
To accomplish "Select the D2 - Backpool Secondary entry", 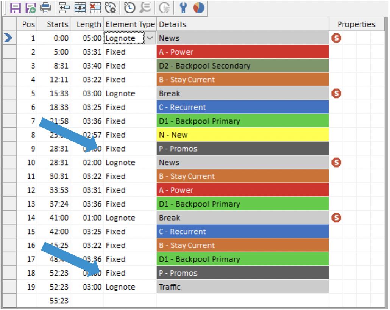I will 242,66.
